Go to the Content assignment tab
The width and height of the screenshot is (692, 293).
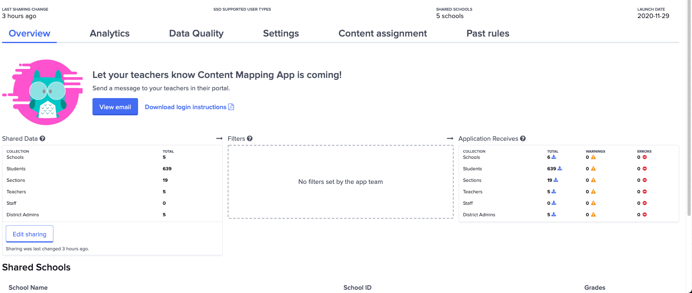coord(383,34)
